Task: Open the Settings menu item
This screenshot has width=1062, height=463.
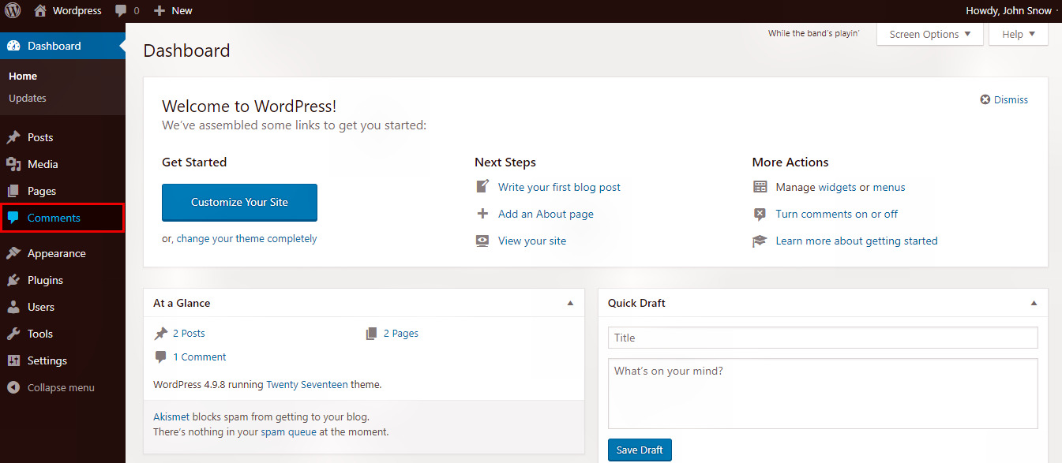Action: [62, 360]
